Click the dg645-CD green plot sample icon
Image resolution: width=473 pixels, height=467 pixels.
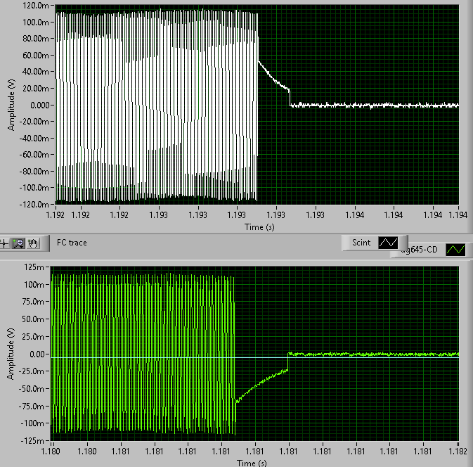455,250
